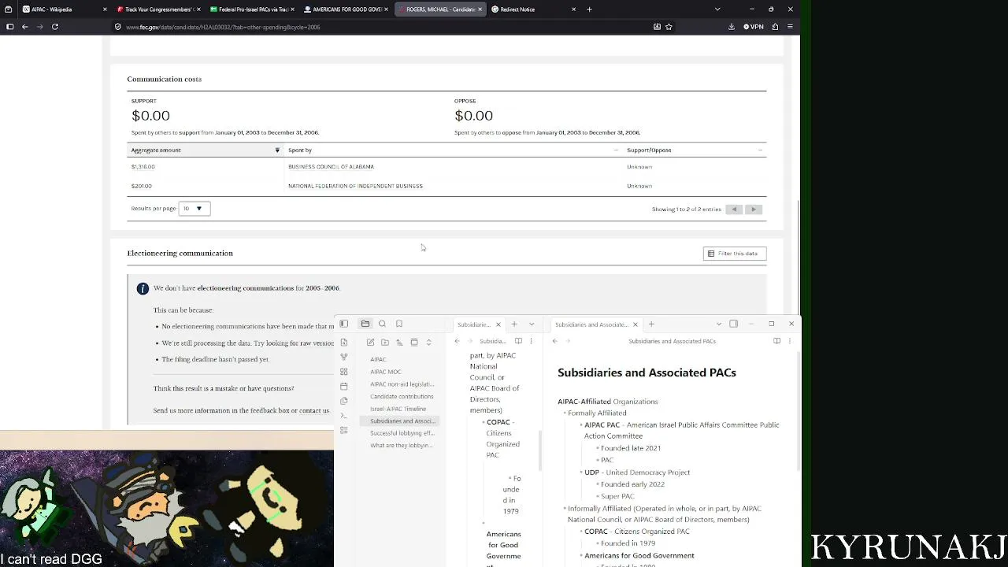The height and width of the screenshot is (567, 1008).
Task: Click the browser address bar URL
Action: coord(223,27)
